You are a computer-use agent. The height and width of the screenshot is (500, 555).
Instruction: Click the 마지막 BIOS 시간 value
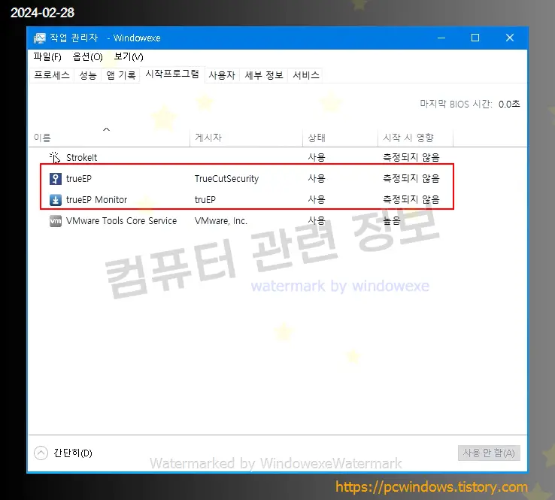509,104
